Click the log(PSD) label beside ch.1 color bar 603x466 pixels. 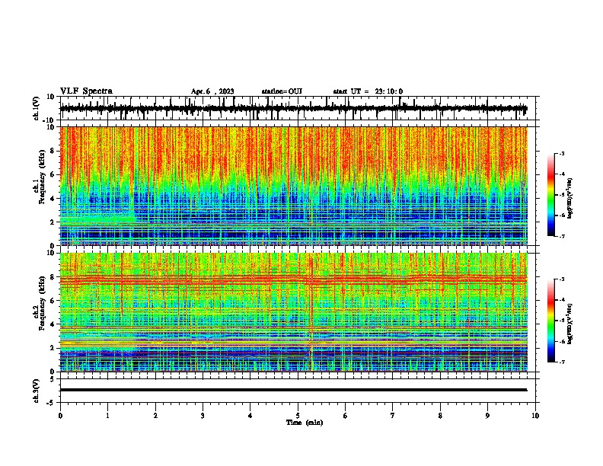[x=570, y=198]
